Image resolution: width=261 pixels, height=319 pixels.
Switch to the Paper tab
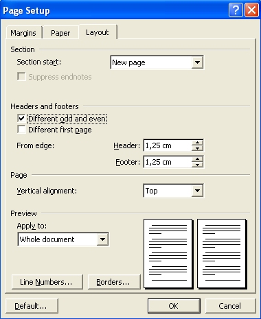[x=60, y=33]
